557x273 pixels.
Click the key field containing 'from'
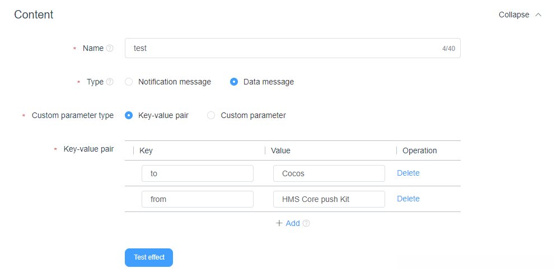(197, 199)
